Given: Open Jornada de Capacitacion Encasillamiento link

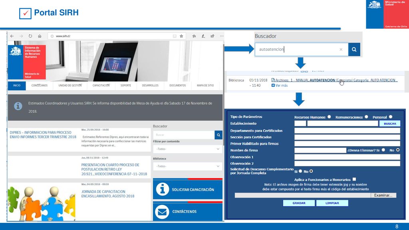Looking at the screenshot, I should [108, 194].
